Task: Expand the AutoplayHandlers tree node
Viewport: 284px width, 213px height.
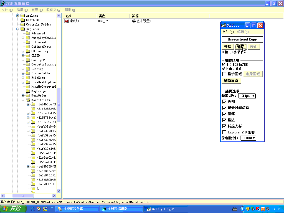Action: pos(23,38)
